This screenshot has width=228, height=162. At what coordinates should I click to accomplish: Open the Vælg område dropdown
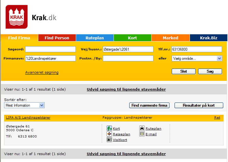tap(197, 59)
